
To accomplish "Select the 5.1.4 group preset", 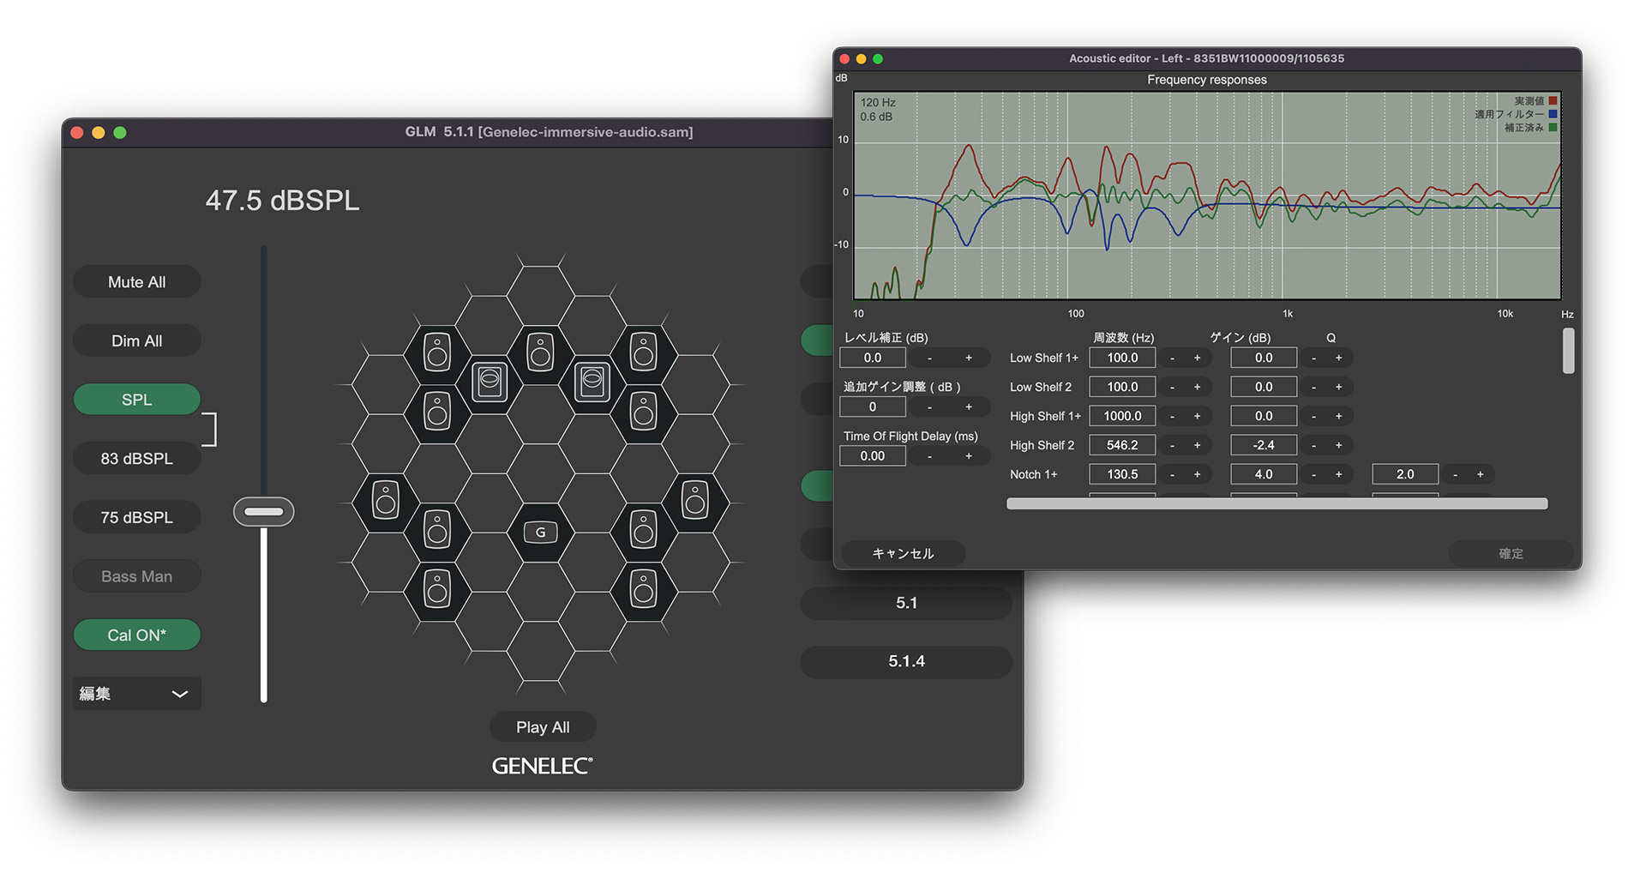I will [x=906, y=661].
